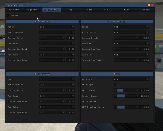This screenshot has height=131, width=163.
Task: Open the Misc tab in top bar
Action: tap(127, 10)
